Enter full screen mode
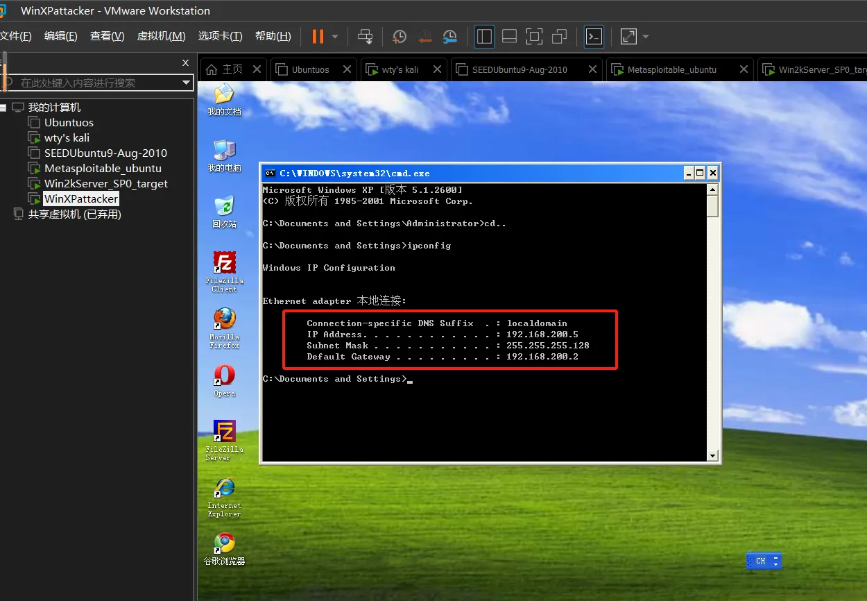 [534, 37]
